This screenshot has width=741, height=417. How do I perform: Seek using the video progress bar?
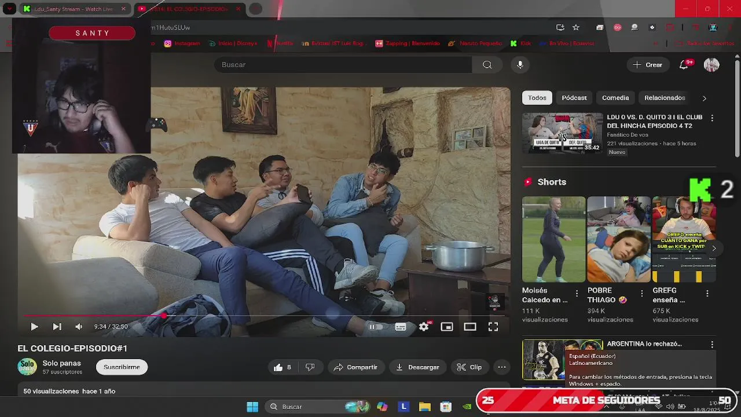[264, 316]
